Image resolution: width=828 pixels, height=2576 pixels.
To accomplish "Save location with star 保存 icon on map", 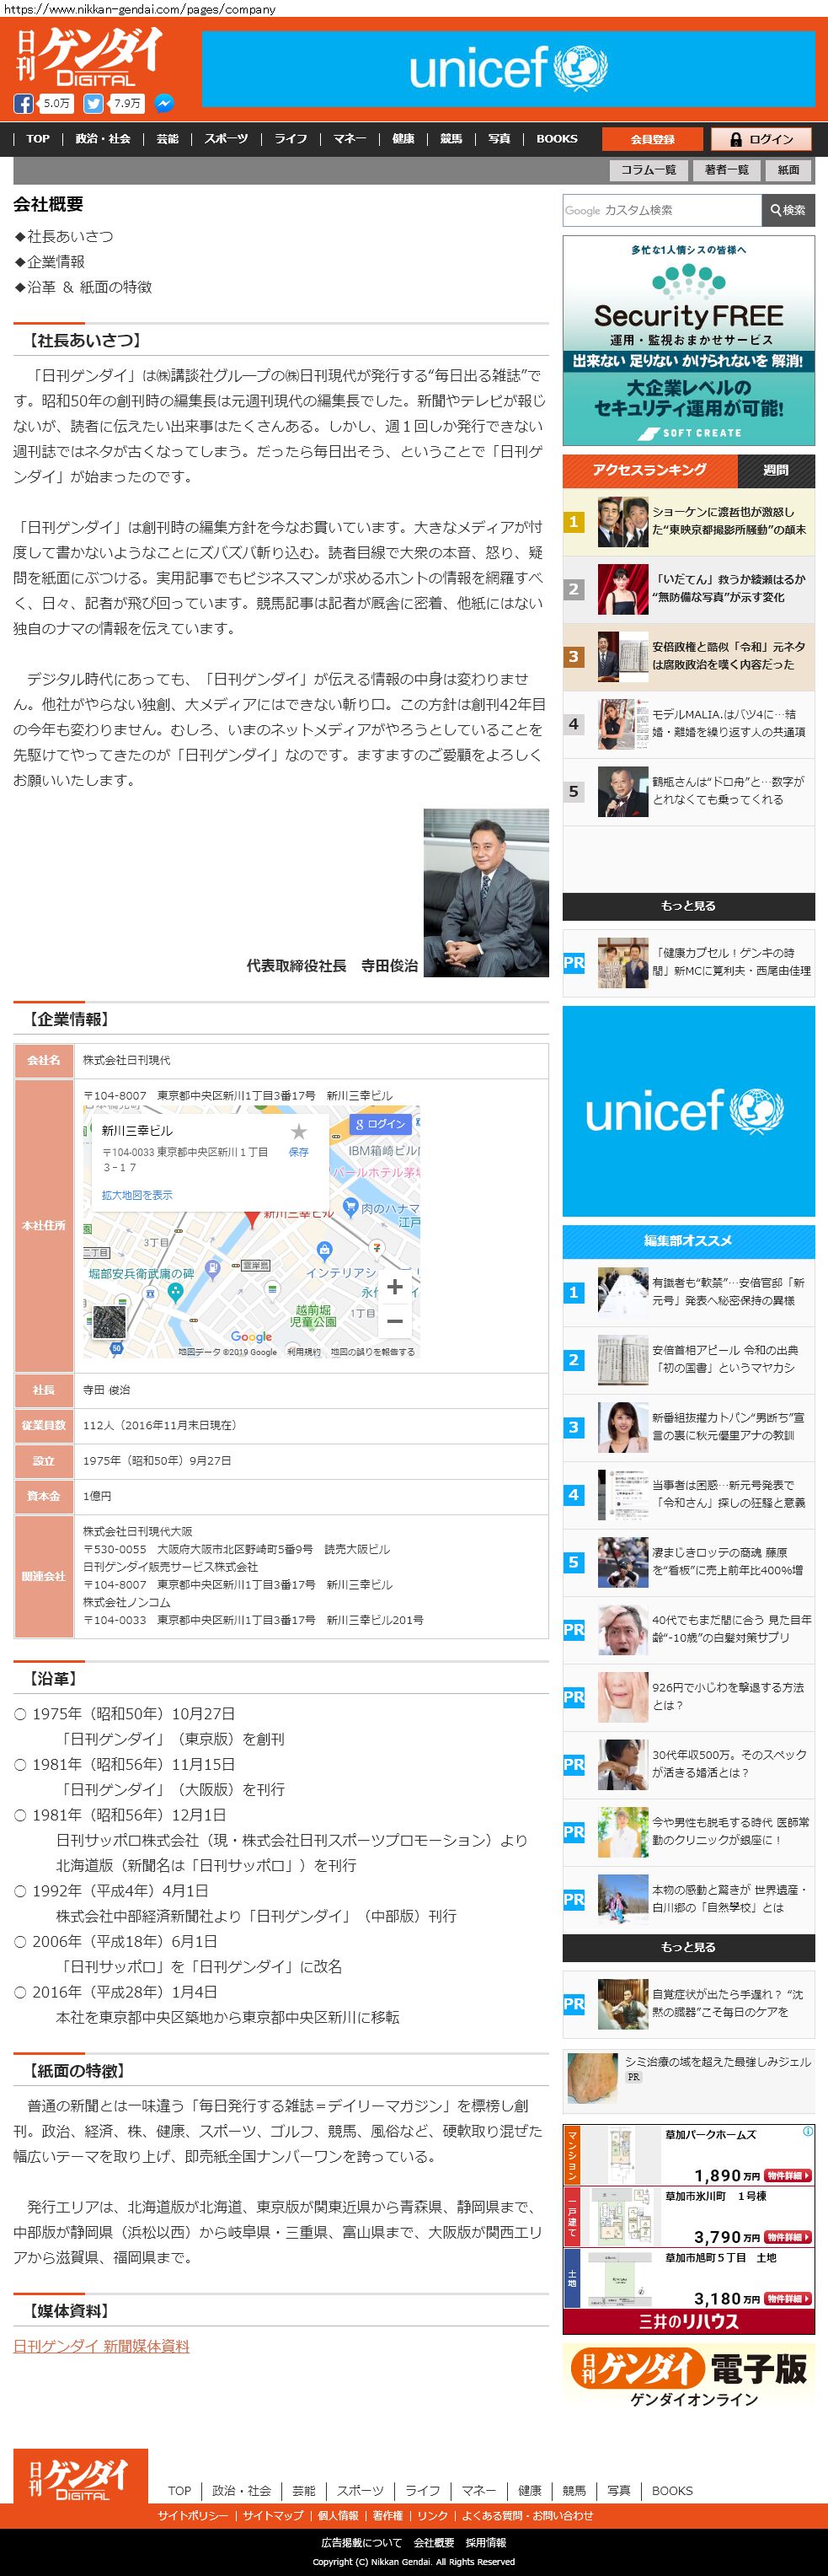I will click(299, 1138).
